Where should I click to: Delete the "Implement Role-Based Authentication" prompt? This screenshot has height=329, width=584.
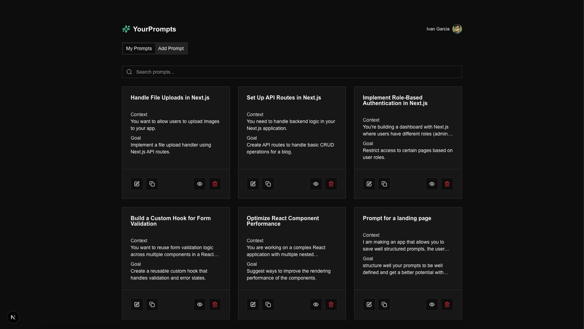point(447,184)
